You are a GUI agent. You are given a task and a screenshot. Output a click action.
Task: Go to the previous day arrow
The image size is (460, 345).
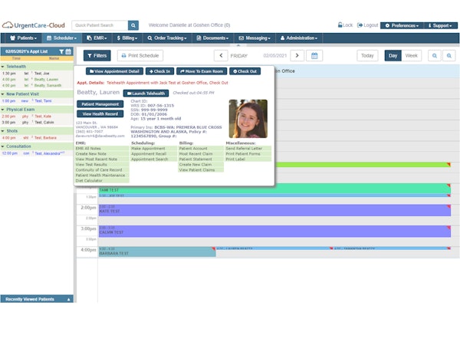[221, 56]
